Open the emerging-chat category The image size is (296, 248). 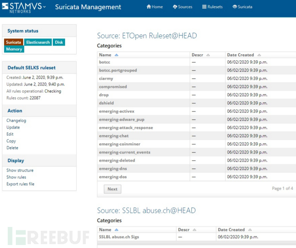coord(114,136)
